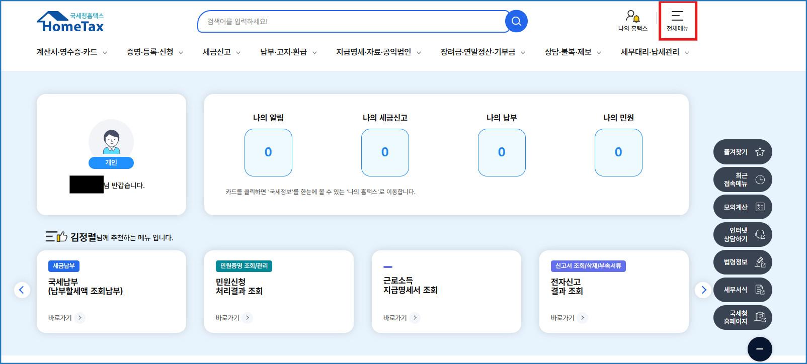Screen dimensions: 807x364
Task: Click 신고서 조회/삭제/부속서류 category tag
Action: 588,265
